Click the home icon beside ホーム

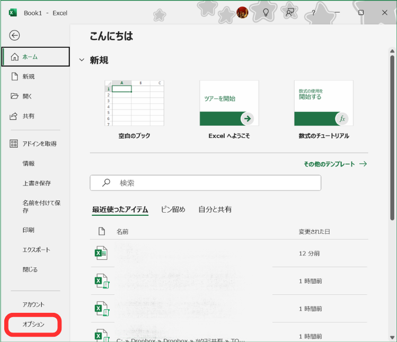point(15,57)
